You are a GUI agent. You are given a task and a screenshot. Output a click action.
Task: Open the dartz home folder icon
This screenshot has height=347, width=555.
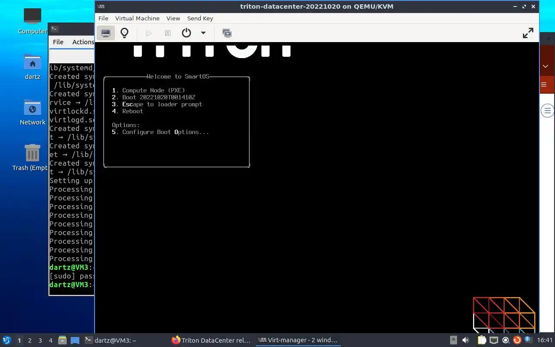[x=33, y=67]
